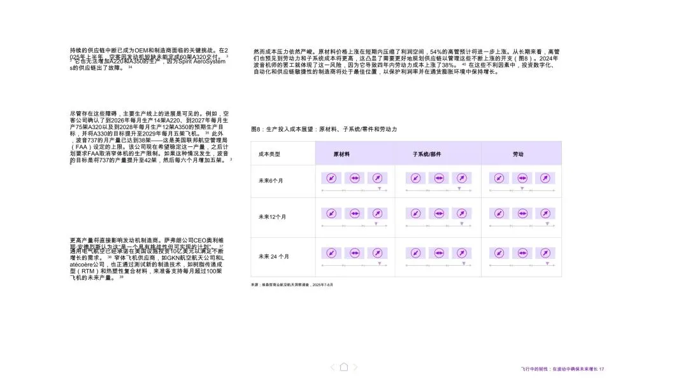Click unchanged arrows icon for 原材料, 未来12个月
688x386 pixels.
[x=355, y=214]
